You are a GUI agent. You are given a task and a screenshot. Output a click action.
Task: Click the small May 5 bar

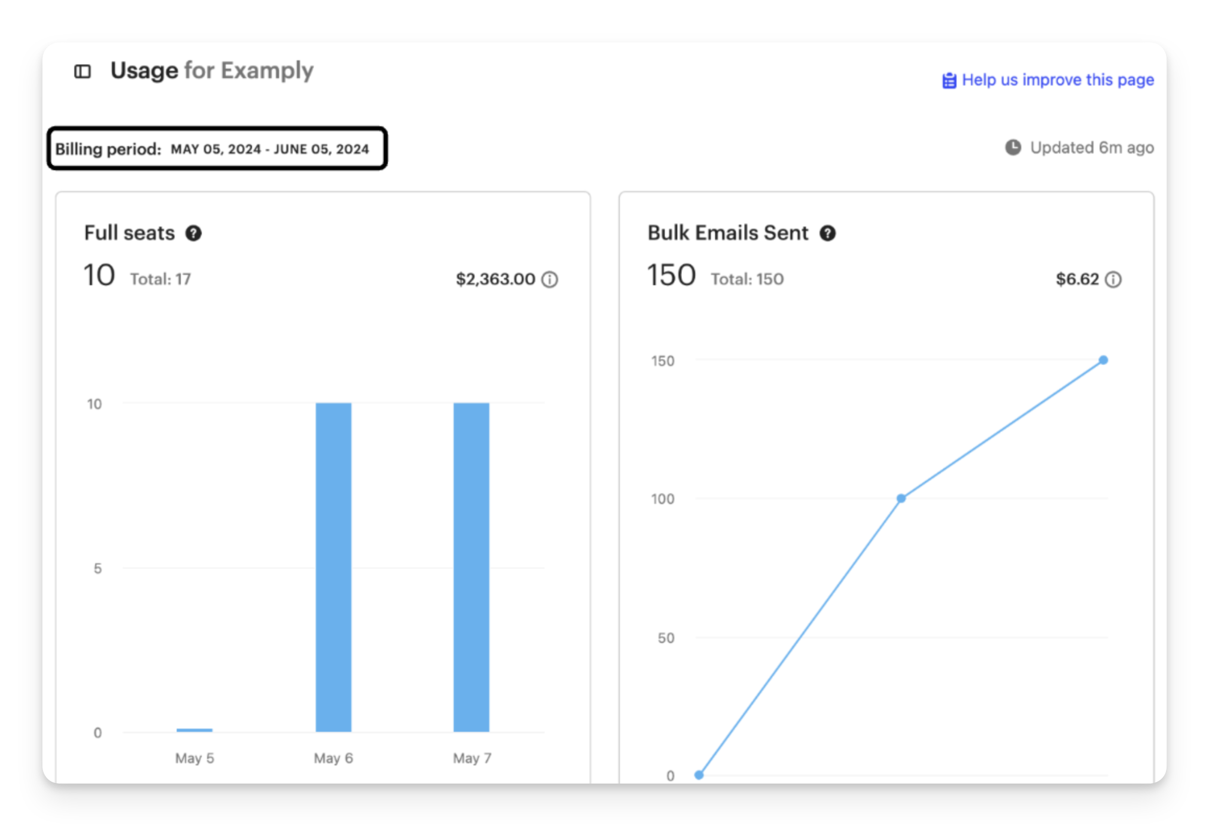click(194, 730)
